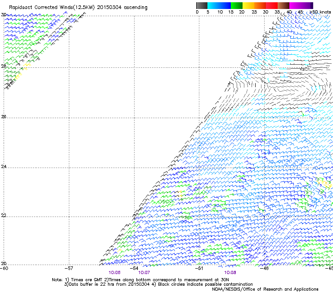333x292 pixels.
Task: Click the legend scale value '35'
Action: click(x=277, y=12)
